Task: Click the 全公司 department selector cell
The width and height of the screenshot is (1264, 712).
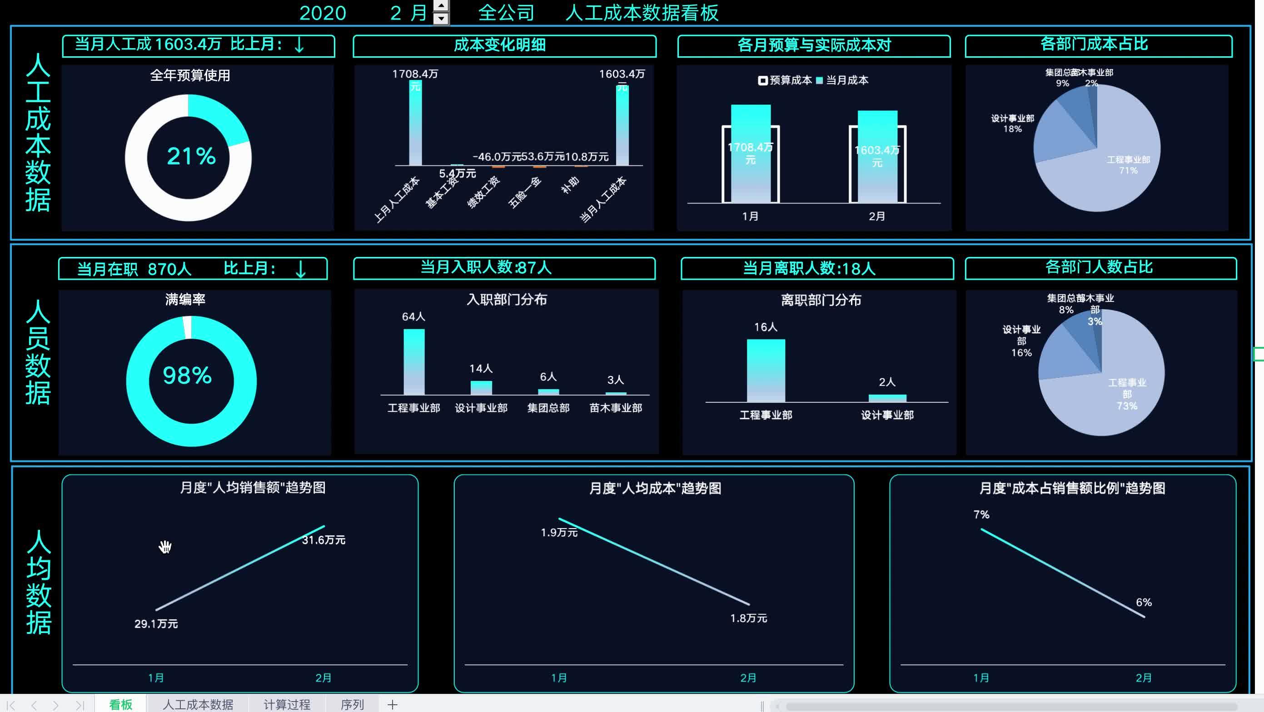Action: pos(506,13)
